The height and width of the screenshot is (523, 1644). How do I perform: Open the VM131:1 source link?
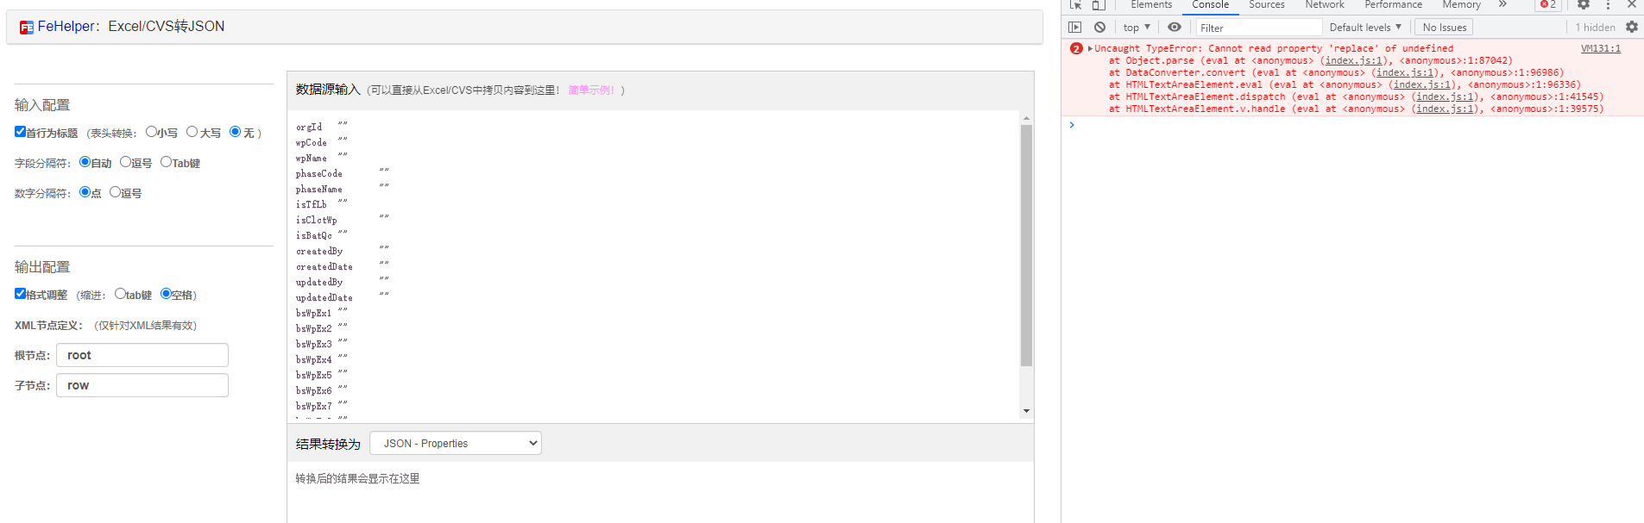pyautogui.click(x=1601, y=49)
